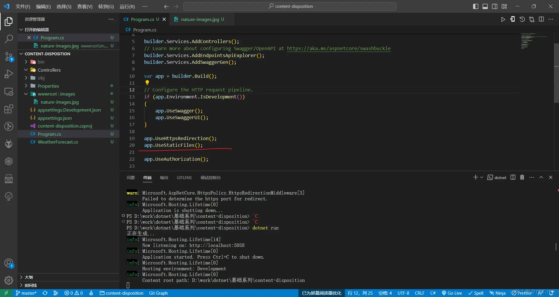The height and width of the screenshot is (297, 559).
Task: Toggle Go Live server in status bar
Action: pos(452,293)
